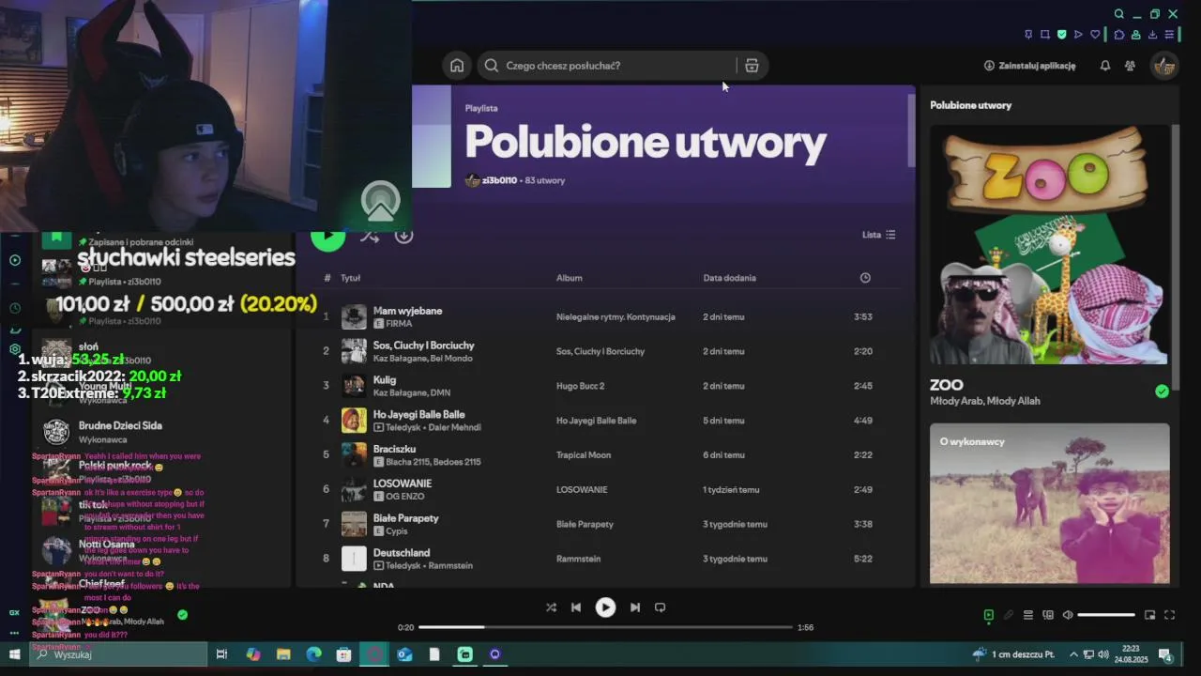Open the artist 'OG ENZO'
Screen dimensions: 1201x676
click(404, 497)
